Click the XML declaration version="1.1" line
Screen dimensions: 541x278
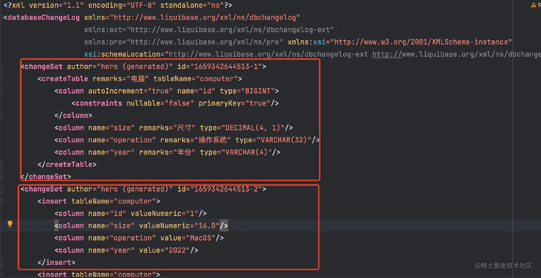tap(118, 5)
